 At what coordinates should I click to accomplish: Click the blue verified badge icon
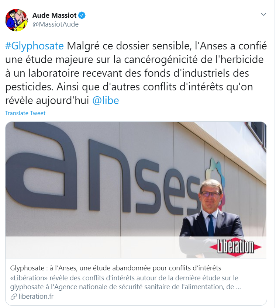pyautogui.click(x=82, y=15)
